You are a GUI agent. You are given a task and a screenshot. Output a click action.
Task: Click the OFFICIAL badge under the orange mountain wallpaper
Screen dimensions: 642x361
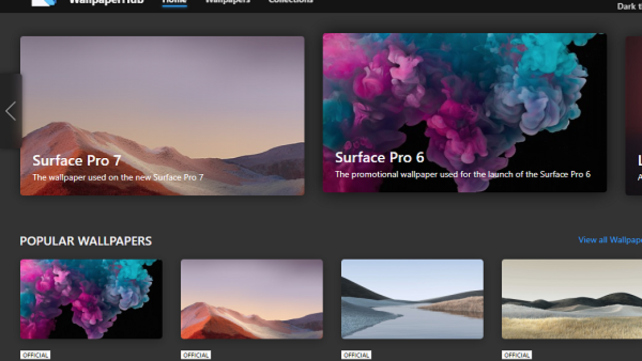[196, 355]
